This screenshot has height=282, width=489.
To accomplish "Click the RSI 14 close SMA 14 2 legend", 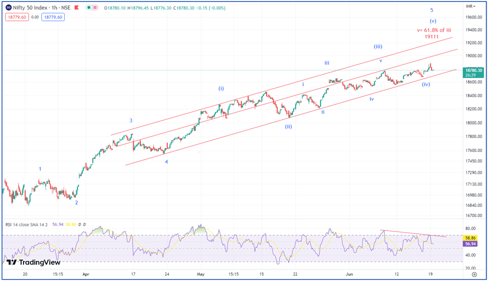I will (27, 224).
